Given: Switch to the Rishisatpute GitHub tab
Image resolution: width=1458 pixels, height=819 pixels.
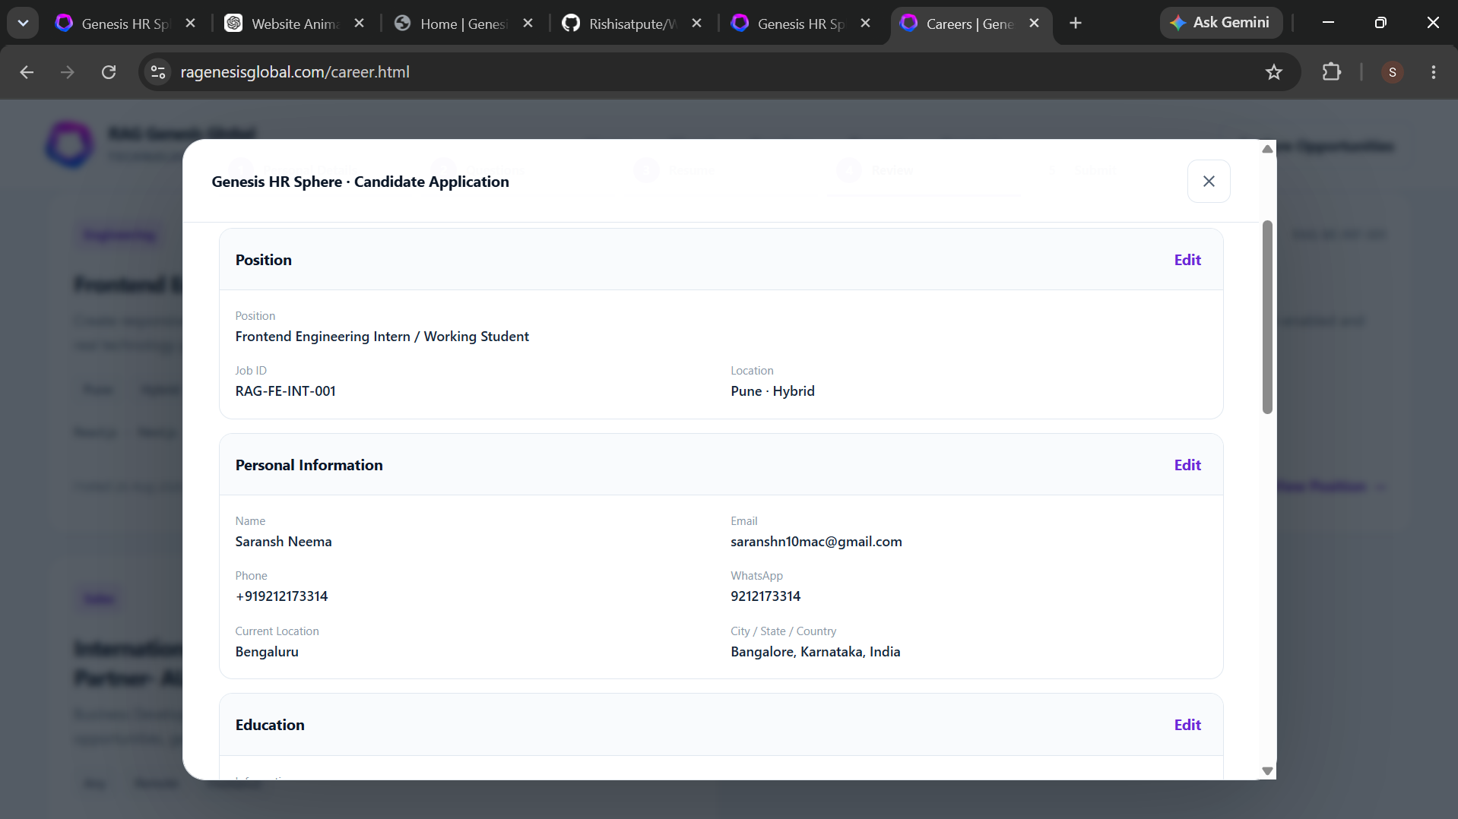Looking at the screenshot, I should click(x=632, y=24).
